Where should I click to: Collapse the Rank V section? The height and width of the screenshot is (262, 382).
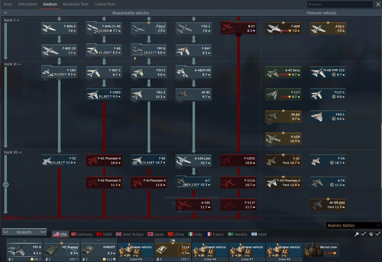[x=11, y=20]
